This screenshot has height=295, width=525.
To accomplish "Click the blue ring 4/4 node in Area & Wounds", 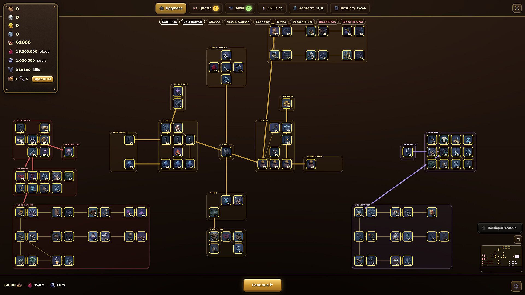I will [226, 79].
